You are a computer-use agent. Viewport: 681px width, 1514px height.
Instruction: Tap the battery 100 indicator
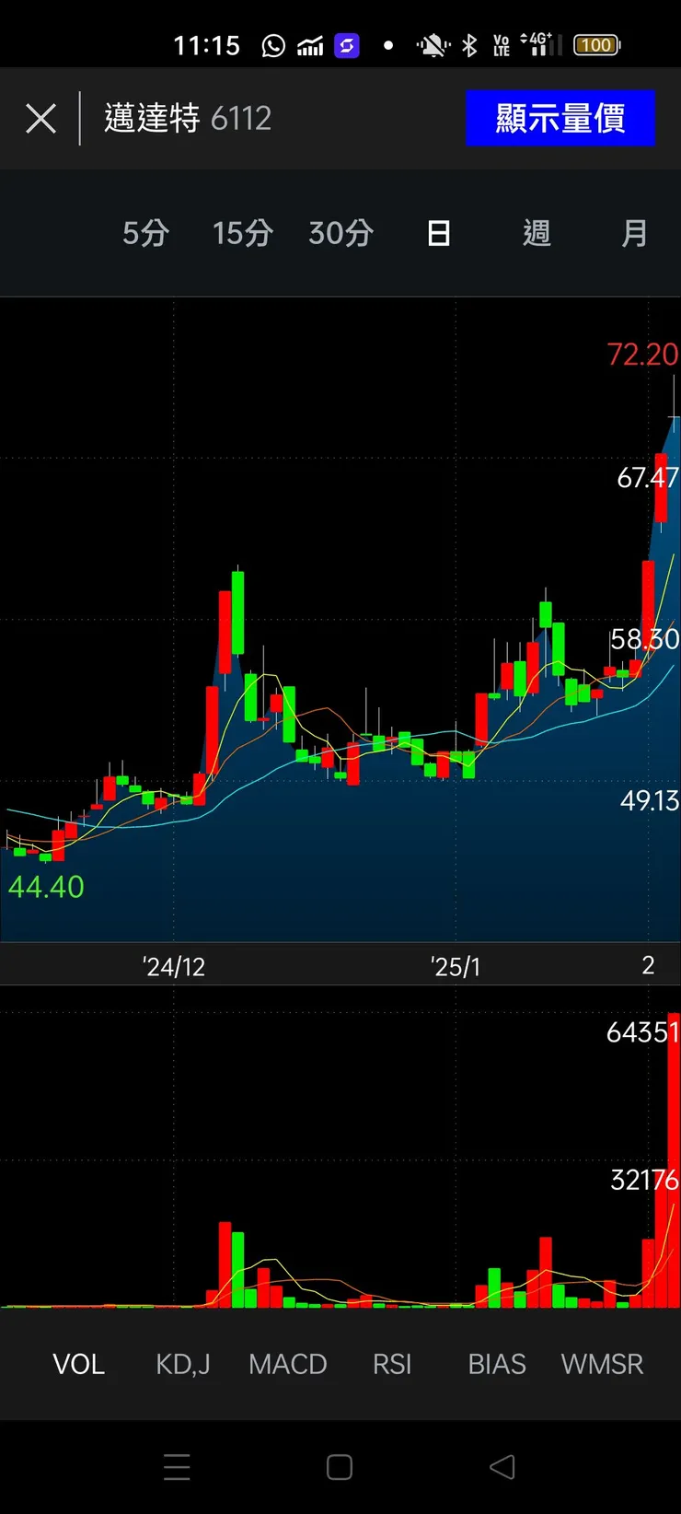(x=596, y=44)
